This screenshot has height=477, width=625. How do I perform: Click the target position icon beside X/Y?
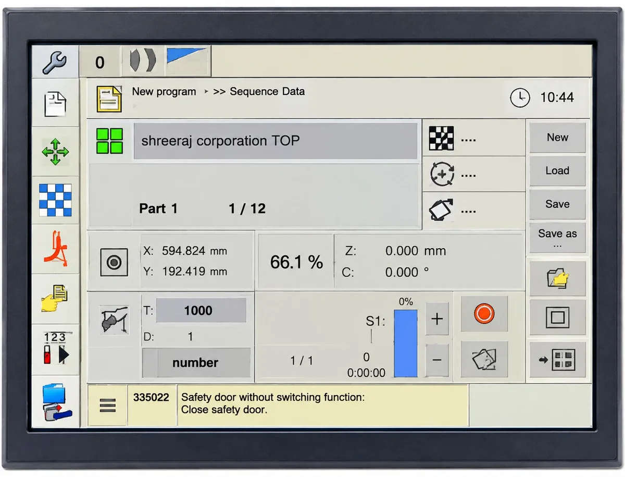114,262
